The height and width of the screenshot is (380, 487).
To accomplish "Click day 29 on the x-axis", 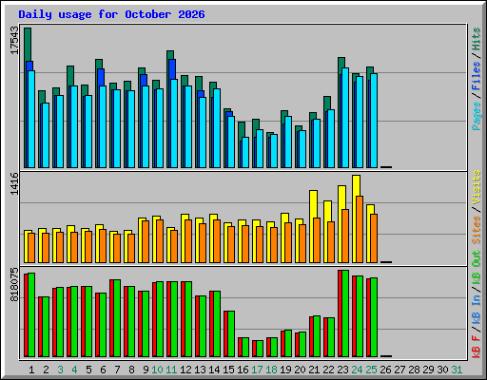I will click(x=428, y=370).
